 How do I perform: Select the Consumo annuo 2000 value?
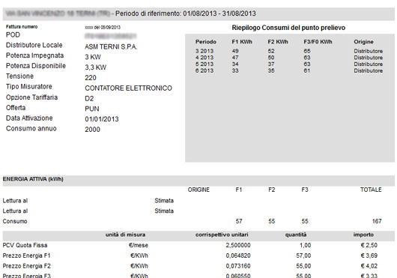[92, 130]
